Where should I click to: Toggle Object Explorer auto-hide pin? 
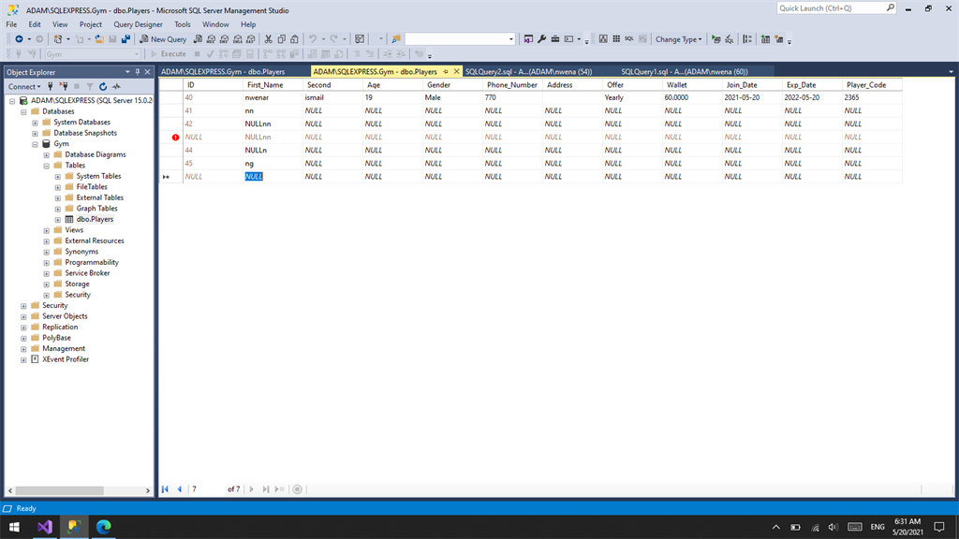[138, 72]
